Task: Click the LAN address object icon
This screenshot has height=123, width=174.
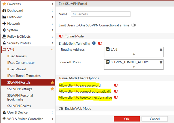Action: 107,49
